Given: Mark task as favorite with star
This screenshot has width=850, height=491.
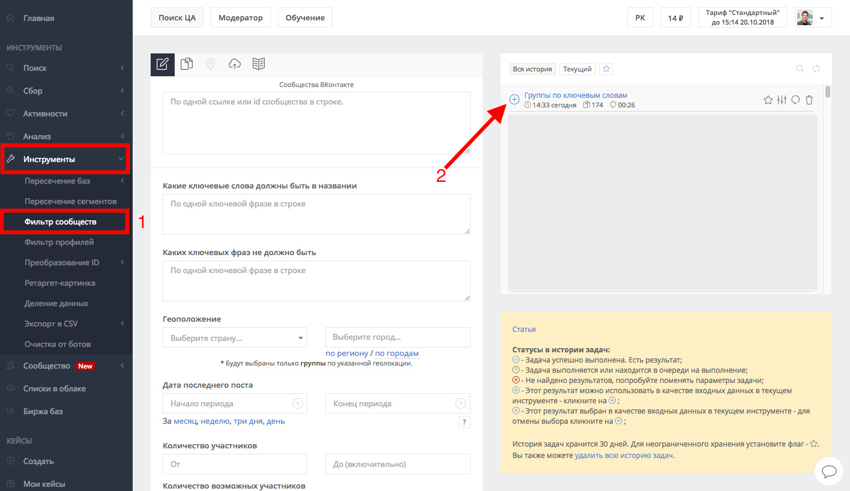Looking at the screenshot, I should 768,100.
